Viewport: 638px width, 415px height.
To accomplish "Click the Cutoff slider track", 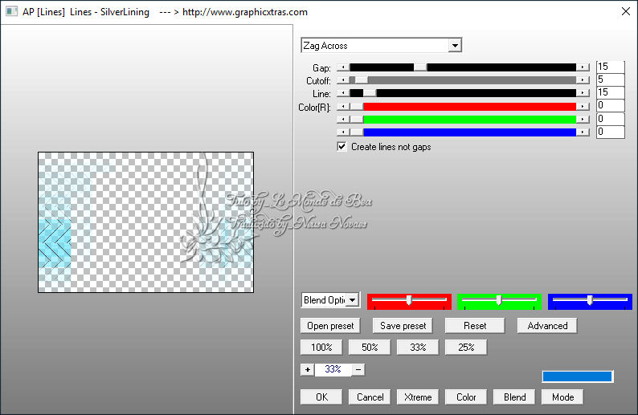I will [463, 80].
